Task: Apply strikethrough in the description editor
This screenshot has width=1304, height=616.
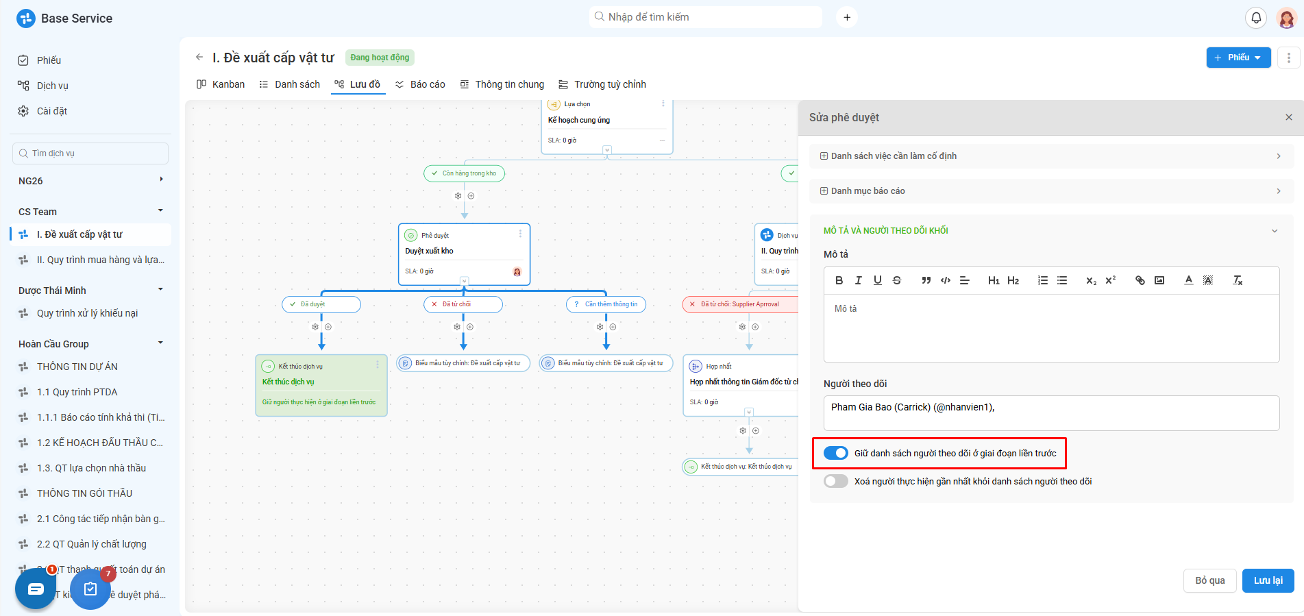Action: pos(897,280)
